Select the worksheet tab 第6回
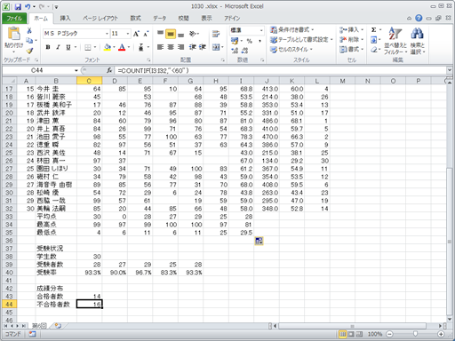This screenshot has height=341, width=455. (39, 326)
